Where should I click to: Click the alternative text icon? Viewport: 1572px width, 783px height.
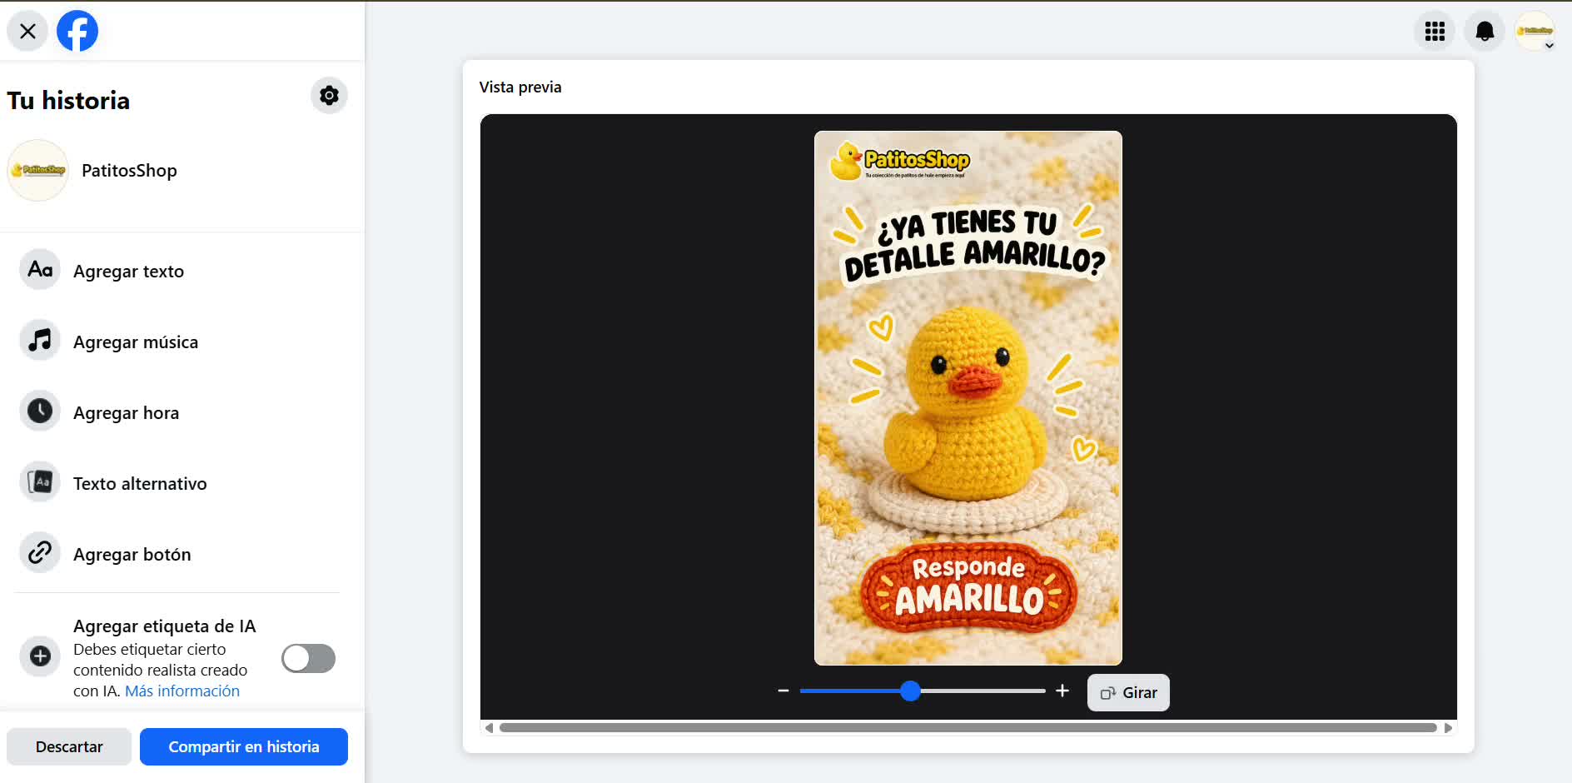(40, 482)
